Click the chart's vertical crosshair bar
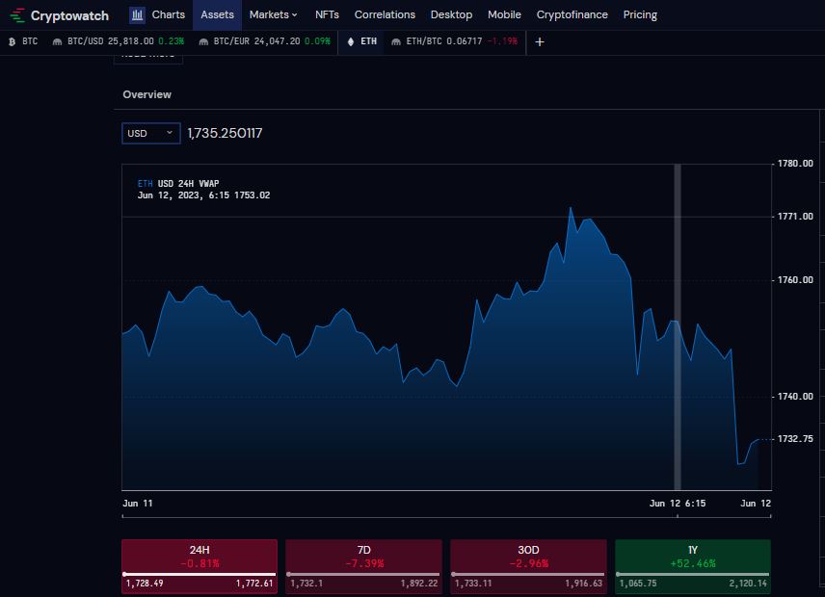The width and height of the screenshot is (825, 597). 678,326
